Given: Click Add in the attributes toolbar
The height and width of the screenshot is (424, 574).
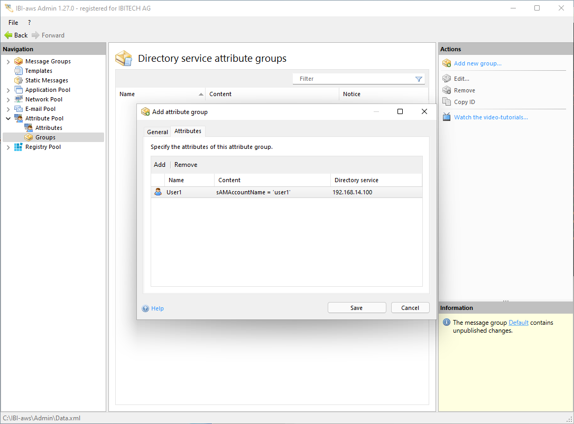Looking at the screenshot, I should tap(160, 165).
